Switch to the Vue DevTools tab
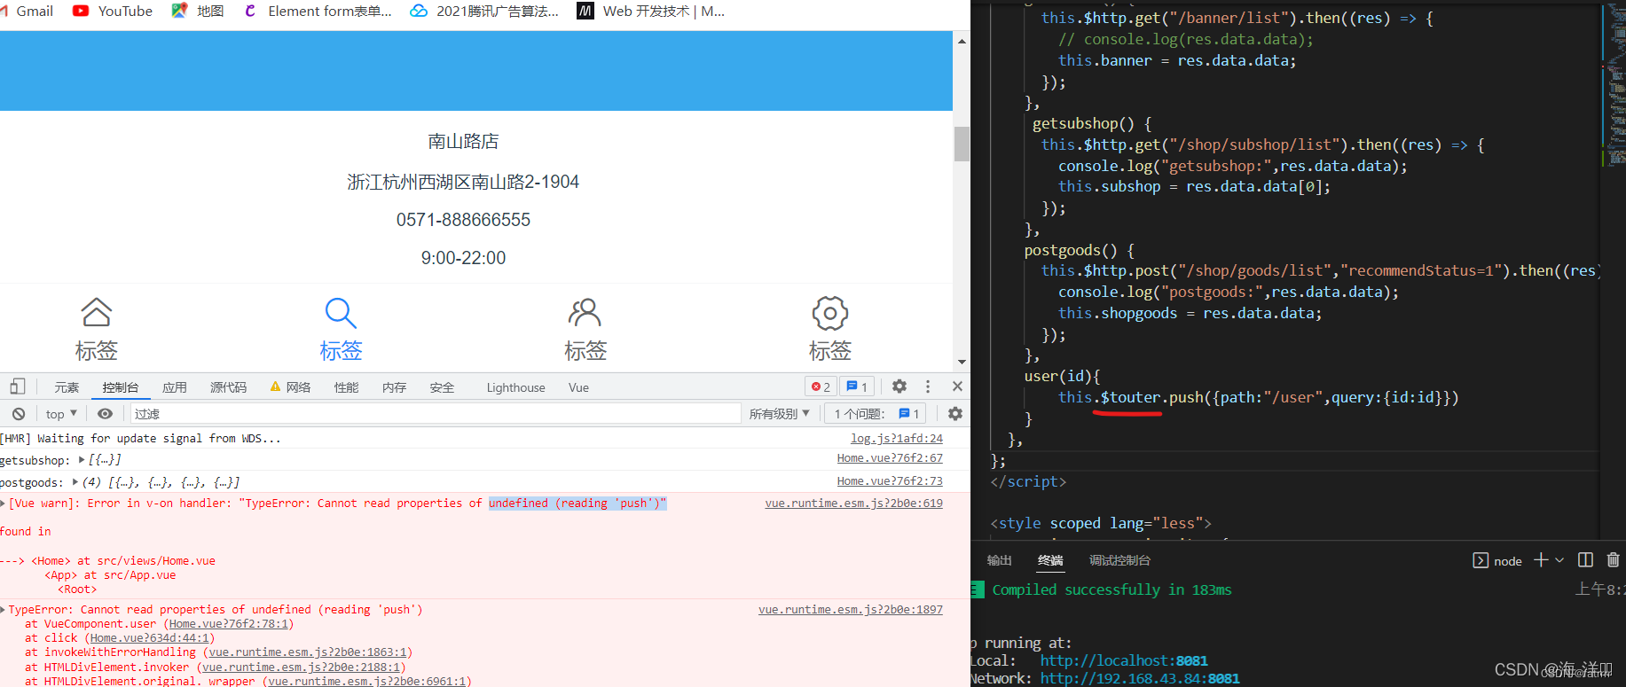 point(578,387)
